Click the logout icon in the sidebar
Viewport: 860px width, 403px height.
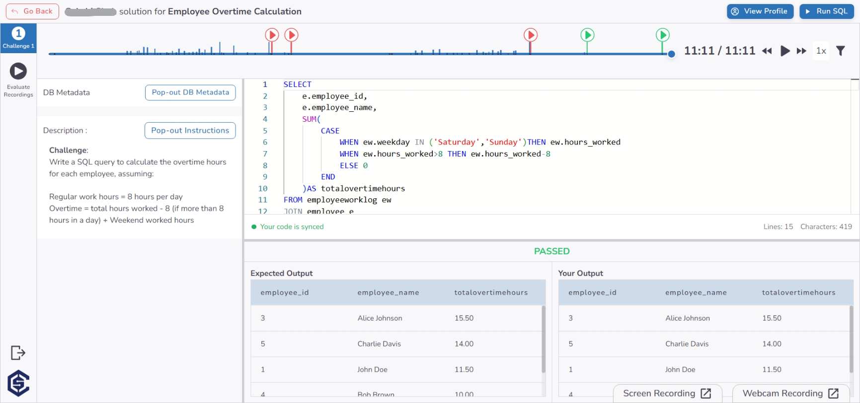[18, 353]
